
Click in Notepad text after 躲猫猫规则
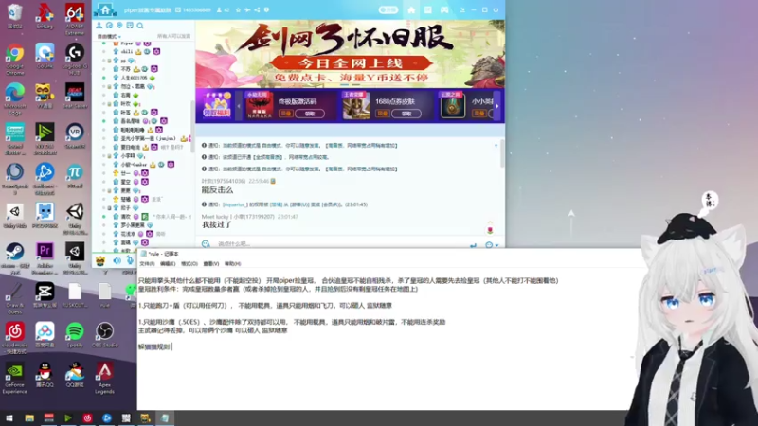171,346
